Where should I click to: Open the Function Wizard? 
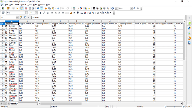[x=21, y=18]
